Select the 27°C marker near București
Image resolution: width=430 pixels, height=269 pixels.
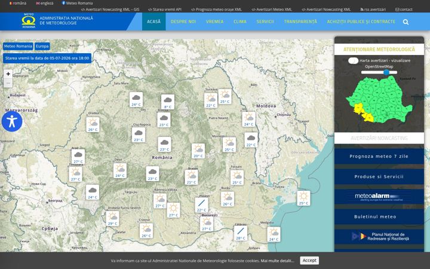(x=207, y=224)
